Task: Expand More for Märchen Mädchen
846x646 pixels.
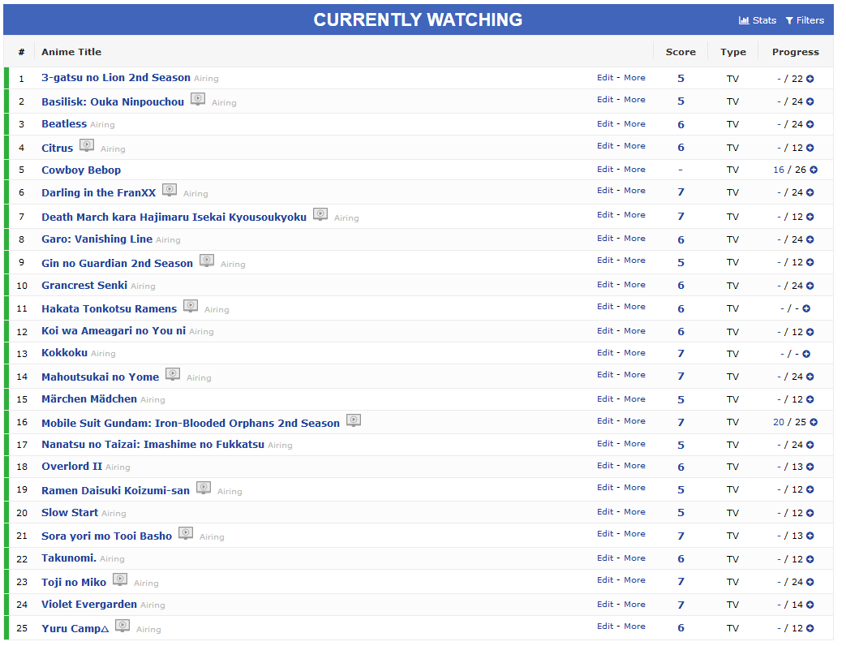Action: pyautogui.click(x=634, y=399)
